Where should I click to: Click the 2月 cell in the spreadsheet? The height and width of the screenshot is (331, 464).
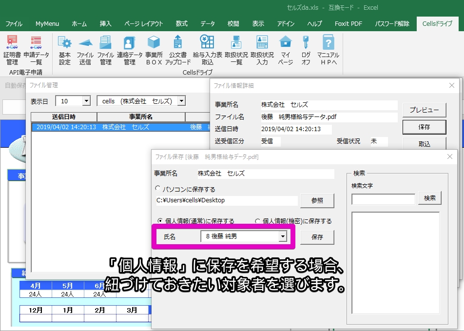[100, 310]
